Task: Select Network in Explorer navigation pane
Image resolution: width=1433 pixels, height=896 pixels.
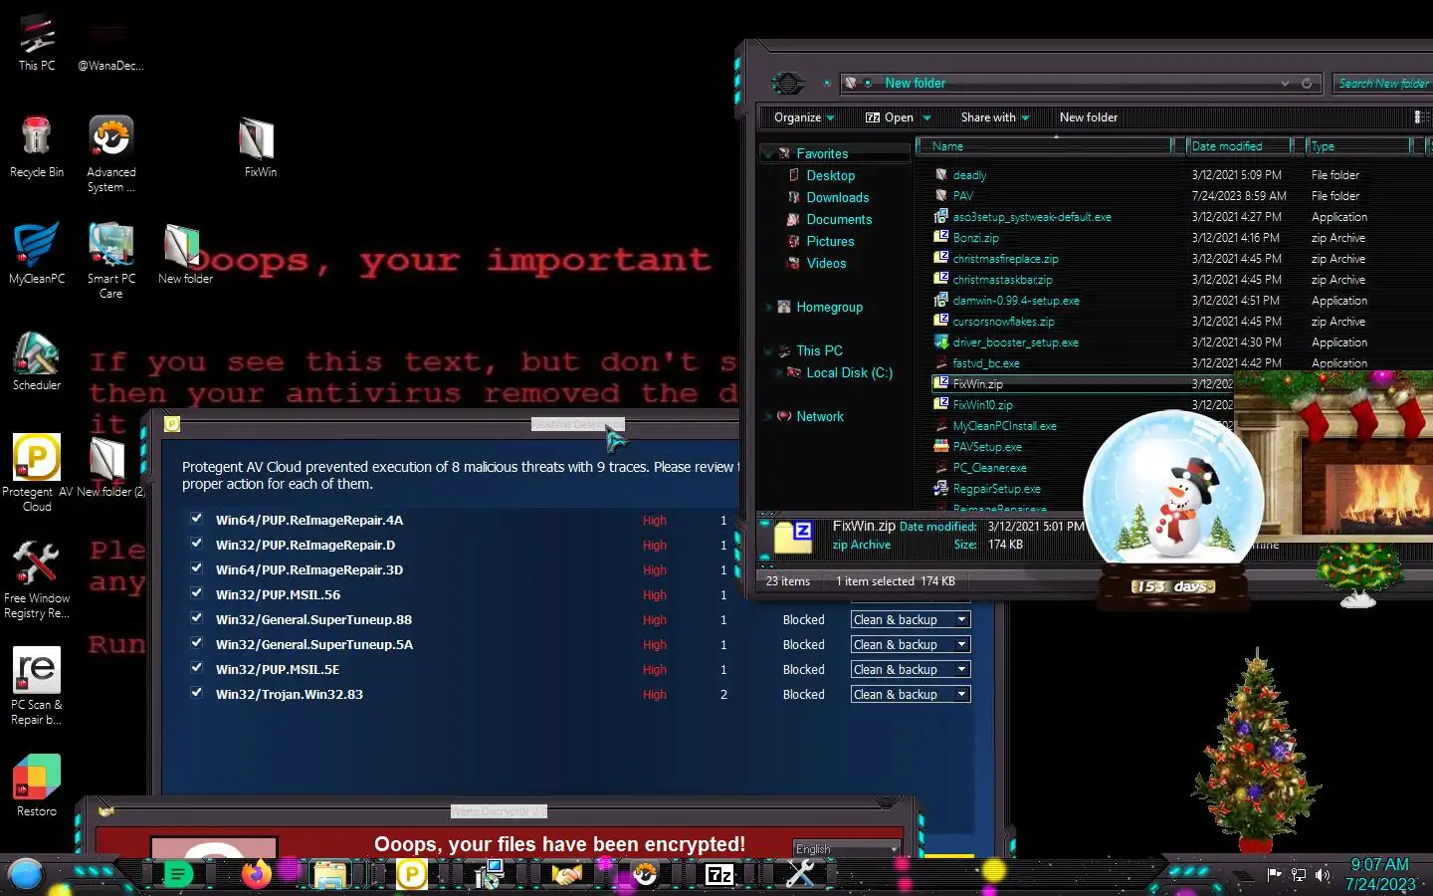Action: (819, 416)
